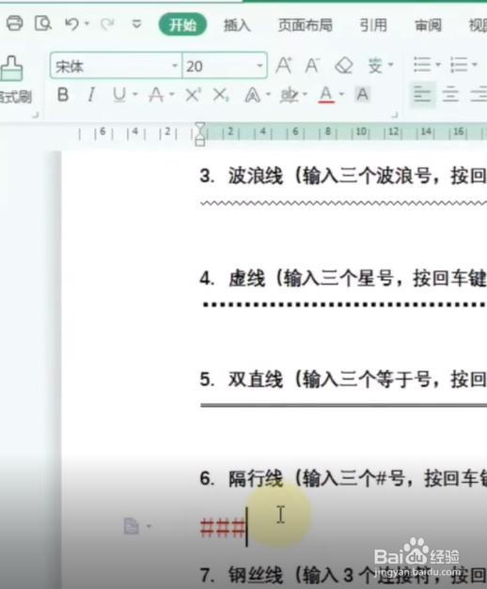Click the Print icon
This screenshot has width=487, height=589.
(15, 23)
